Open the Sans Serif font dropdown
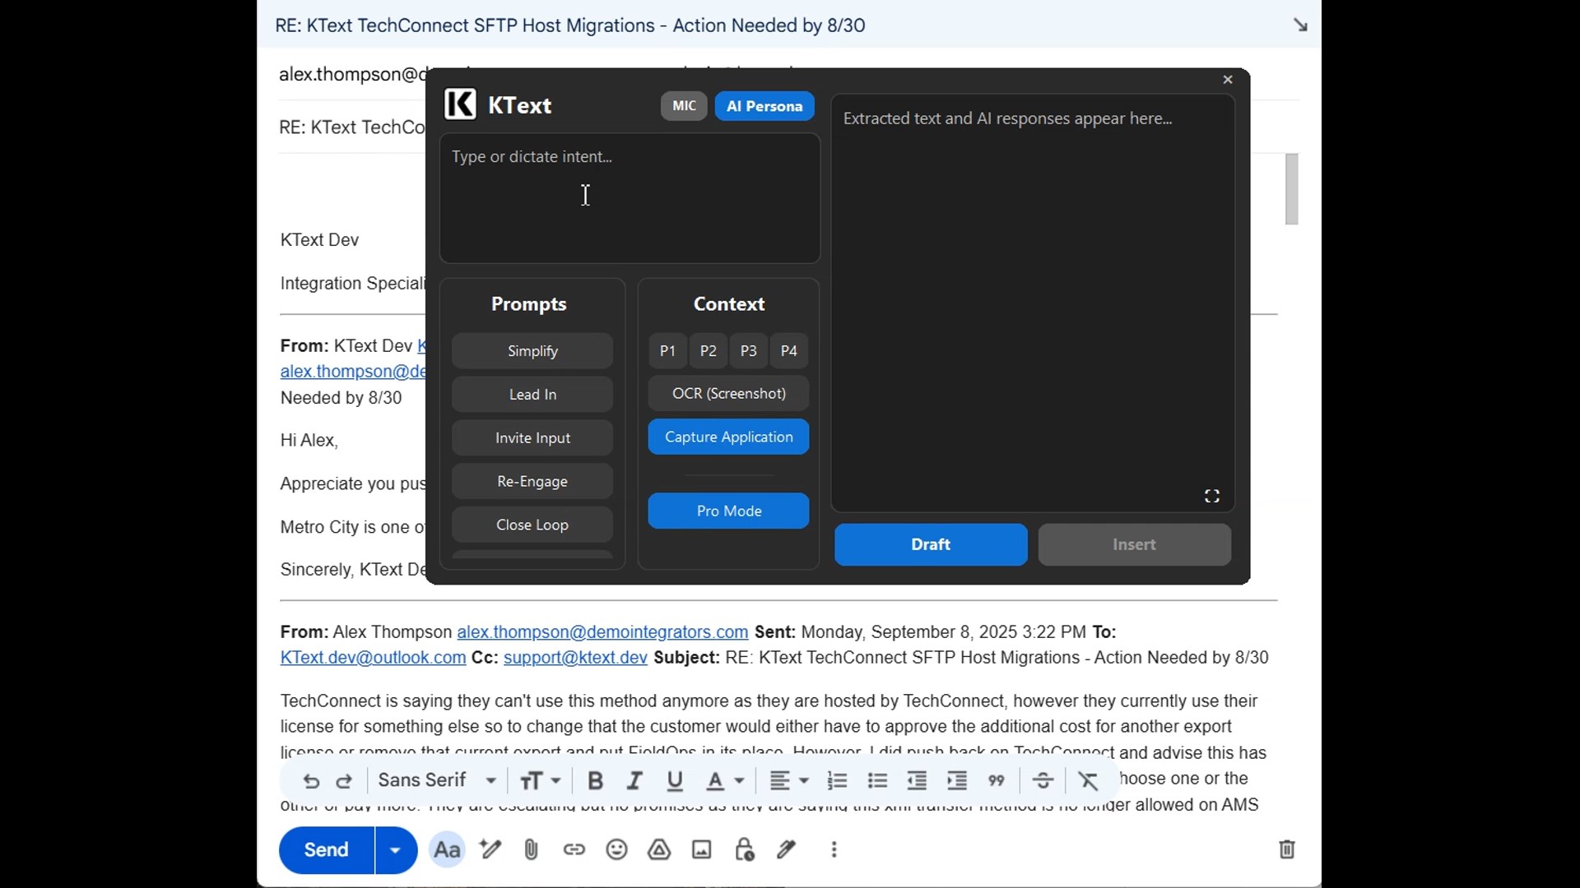The image size is (1580, 888). click(437, 780)
